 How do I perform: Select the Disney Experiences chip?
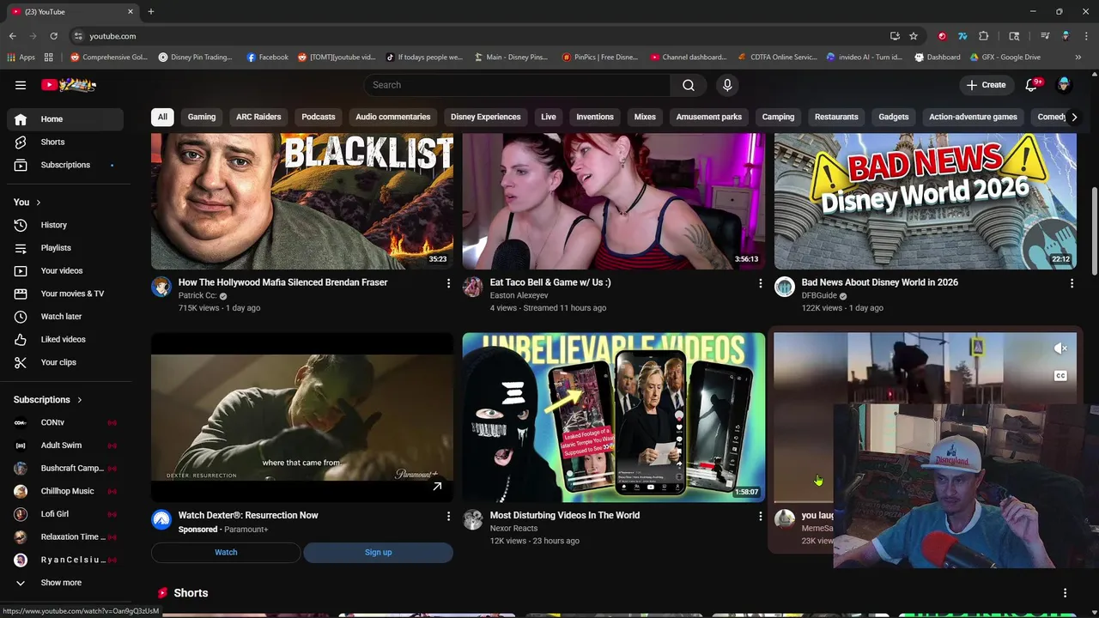tap(486, 117)
